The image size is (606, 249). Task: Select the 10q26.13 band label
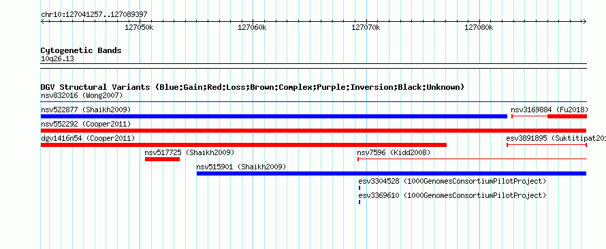pos(57,59)
